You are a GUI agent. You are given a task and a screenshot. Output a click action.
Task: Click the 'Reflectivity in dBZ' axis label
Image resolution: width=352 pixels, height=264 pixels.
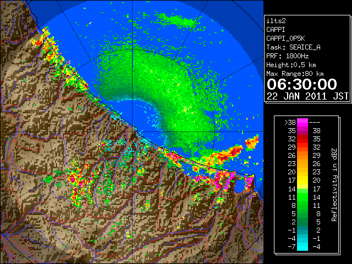(334, 185)
